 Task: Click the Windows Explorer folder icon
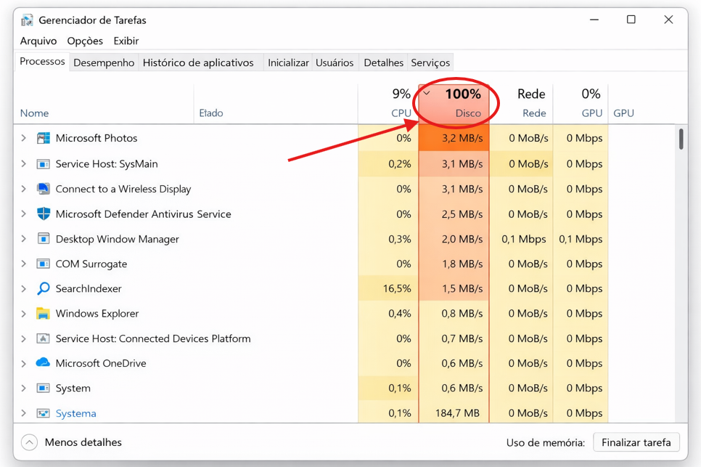click(x=43, y=314)
